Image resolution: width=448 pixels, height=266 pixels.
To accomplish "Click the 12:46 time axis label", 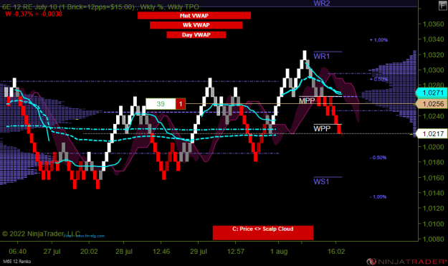I will tap(161, 252).
